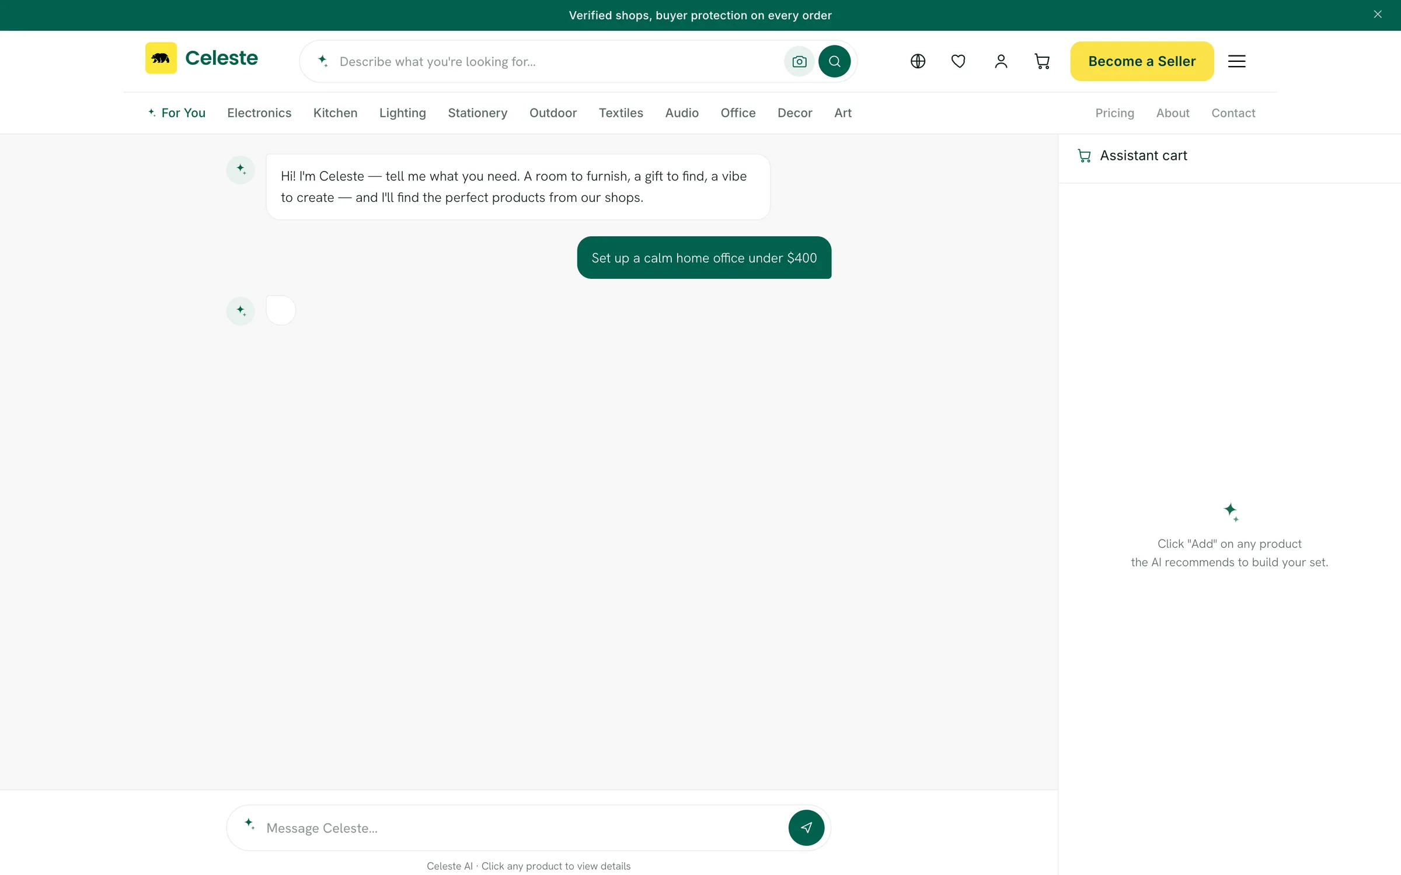Select the For You tab
Image resolution: width=1401 pixels, height=875 pixels.
[176, 113]
